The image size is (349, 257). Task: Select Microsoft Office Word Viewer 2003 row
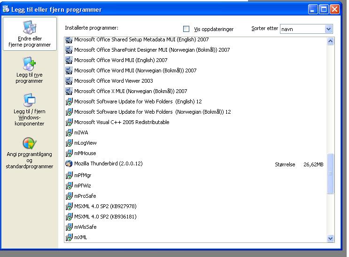tap(195, 81)
